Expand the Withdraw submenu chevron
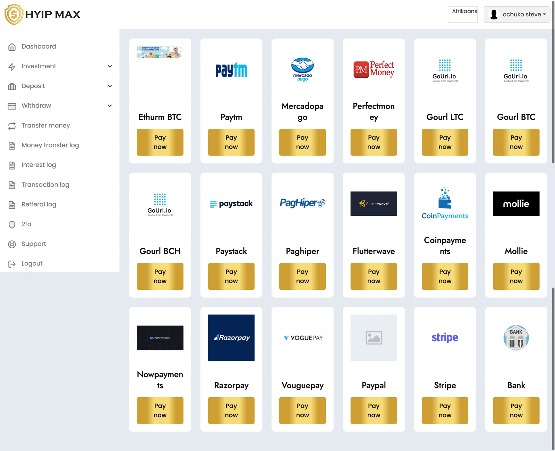Screen dimensions: 555x451 point(110,106)
